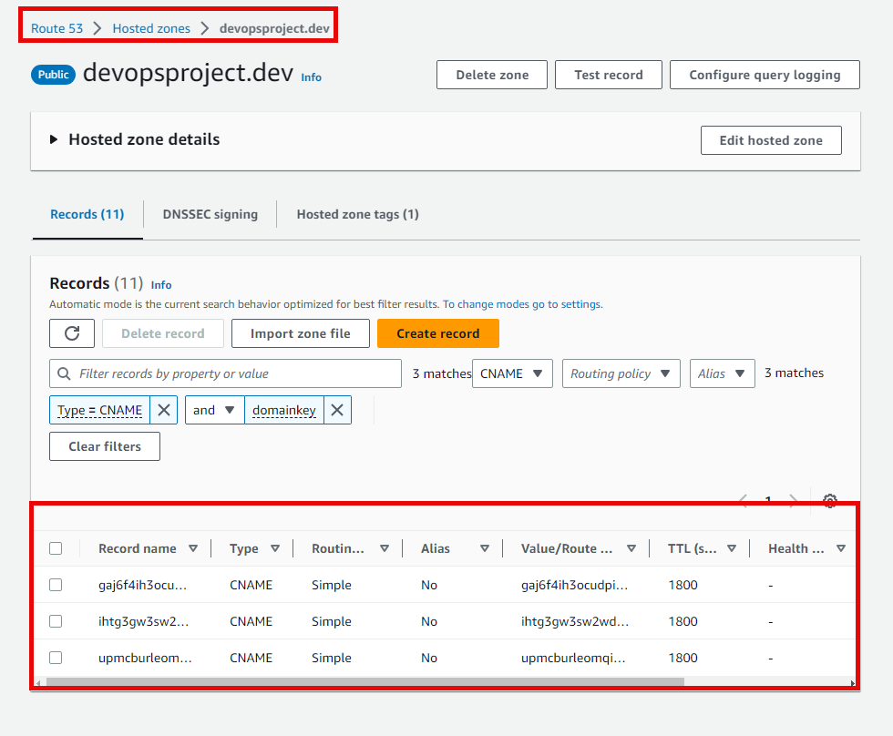This screenshot has height=736, width=893.
Task: Expand Hosted zone details section
Action: point(54,139)
